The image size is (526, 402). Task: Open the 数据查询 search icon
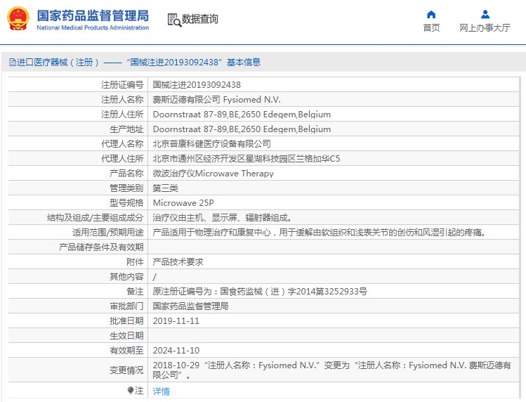[174, 20]
